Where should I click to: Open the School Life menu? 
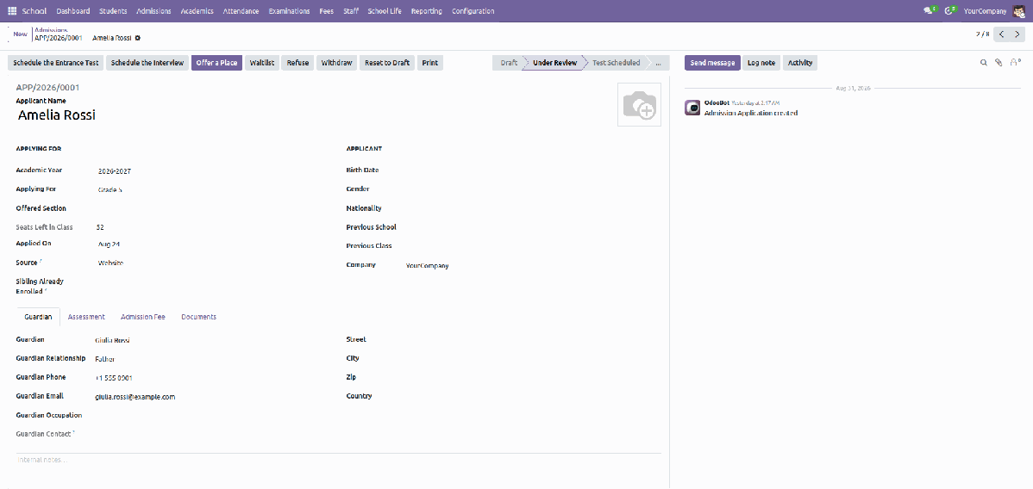click(385, 11)
